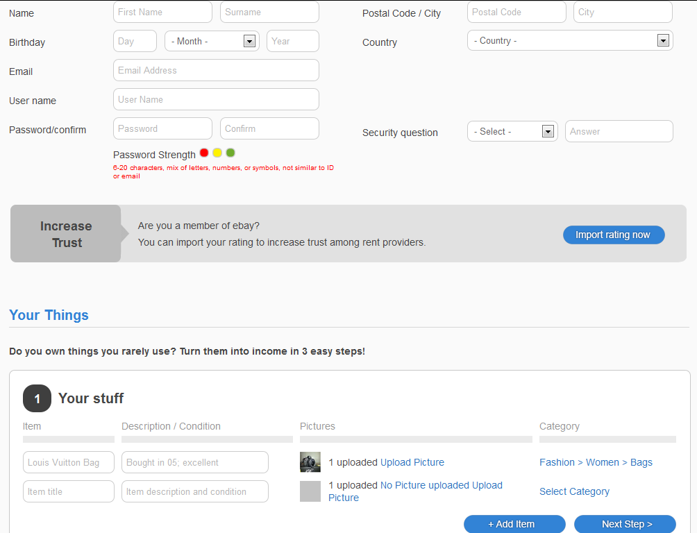Focus the User Name field
This screenshot has width=697, height=533.
[x=216, y=99]
